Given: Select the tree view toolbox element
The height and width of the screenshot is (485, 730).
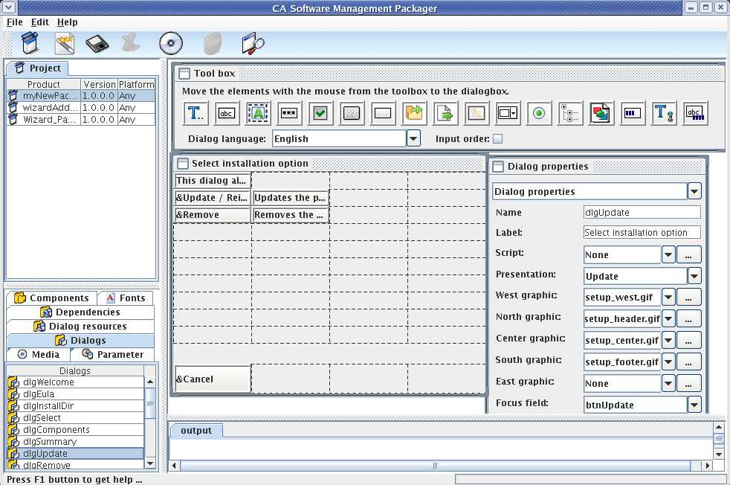Looking at the screenshot, I should pyautogui.click(x=570, y=114).
